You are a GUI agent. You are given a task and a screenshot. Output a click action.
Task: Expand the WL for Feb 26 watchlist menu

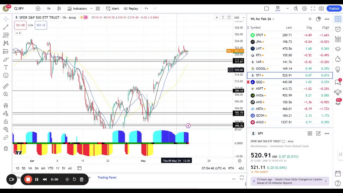coord(263,19)
